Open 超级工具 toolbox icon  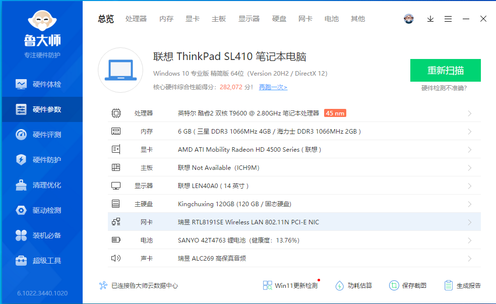click(21, 260)
